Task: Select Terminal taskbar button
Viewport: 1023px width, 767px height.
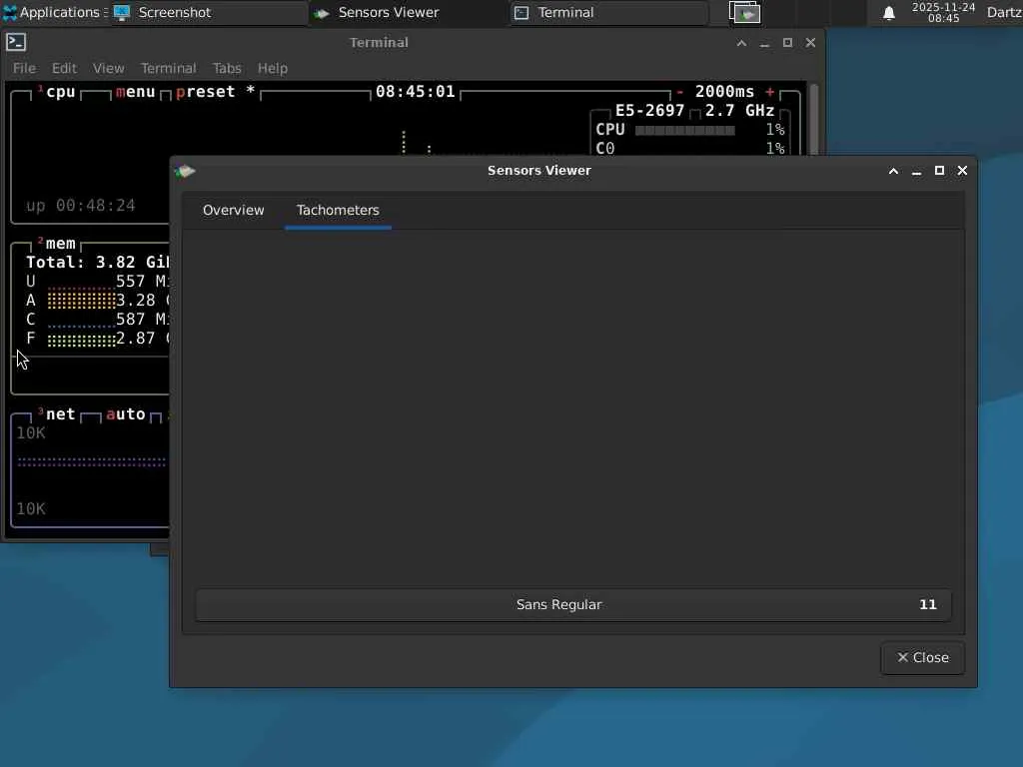Action: coord(608,12)
